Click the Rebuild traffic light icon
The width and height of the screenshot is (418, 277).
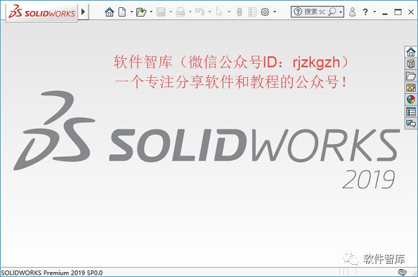[239, 12]
